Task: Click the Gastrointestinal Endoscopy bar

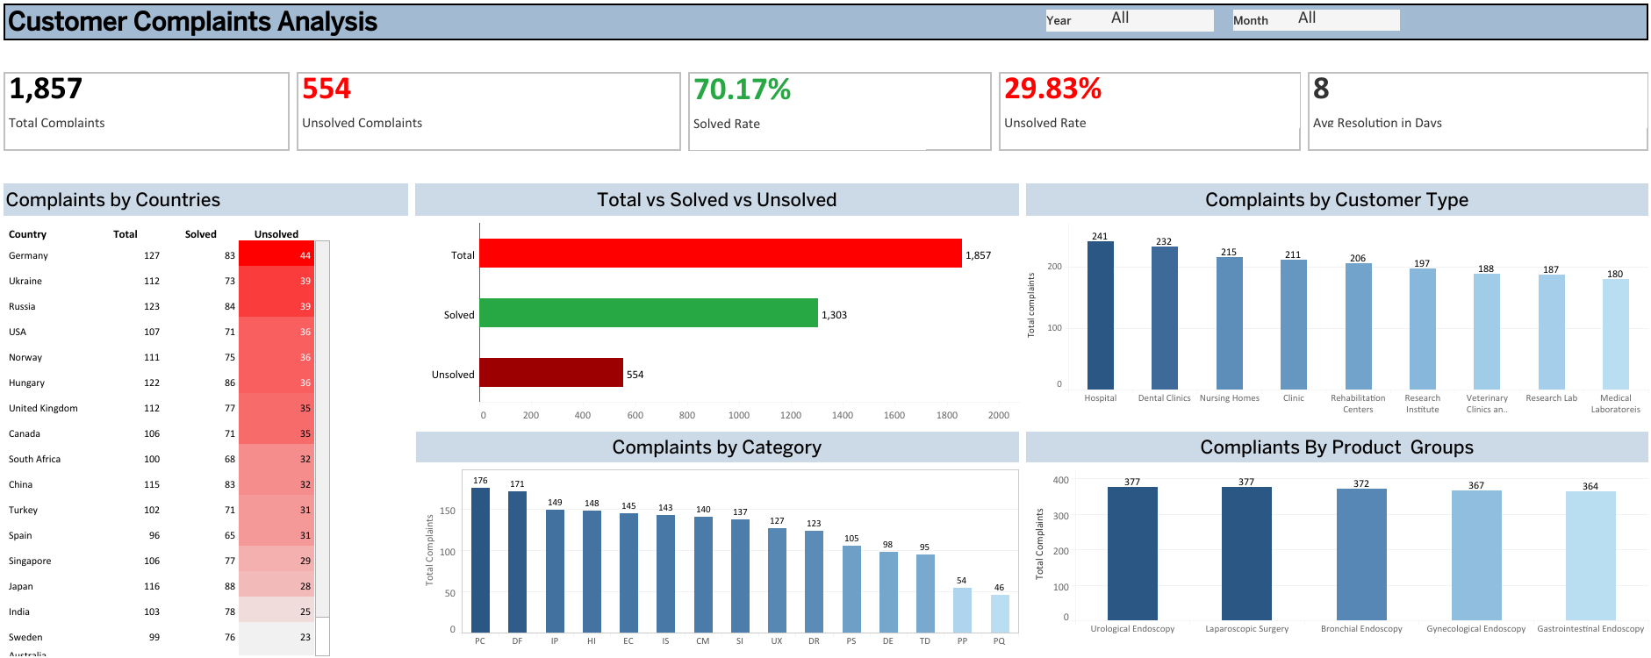Action: 1590,556
